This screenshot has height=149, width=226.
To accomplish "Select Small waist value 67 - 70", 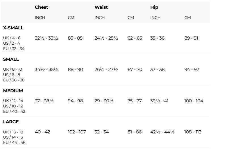I will [x=135, y=70].
